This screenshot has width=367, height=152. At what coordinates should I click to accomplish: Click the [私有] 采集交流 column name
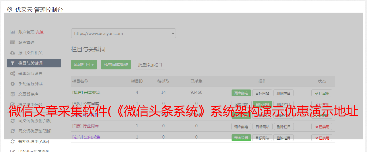coord(86,92)
